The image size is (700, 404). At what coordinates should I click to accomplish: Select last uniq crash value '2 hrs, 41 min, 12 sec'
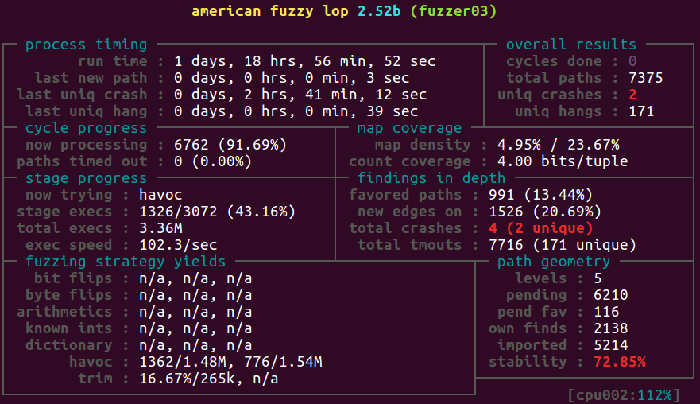(x=335, y=95)
